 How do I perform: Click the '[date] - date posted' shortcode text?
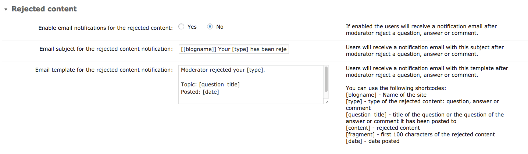372,141
